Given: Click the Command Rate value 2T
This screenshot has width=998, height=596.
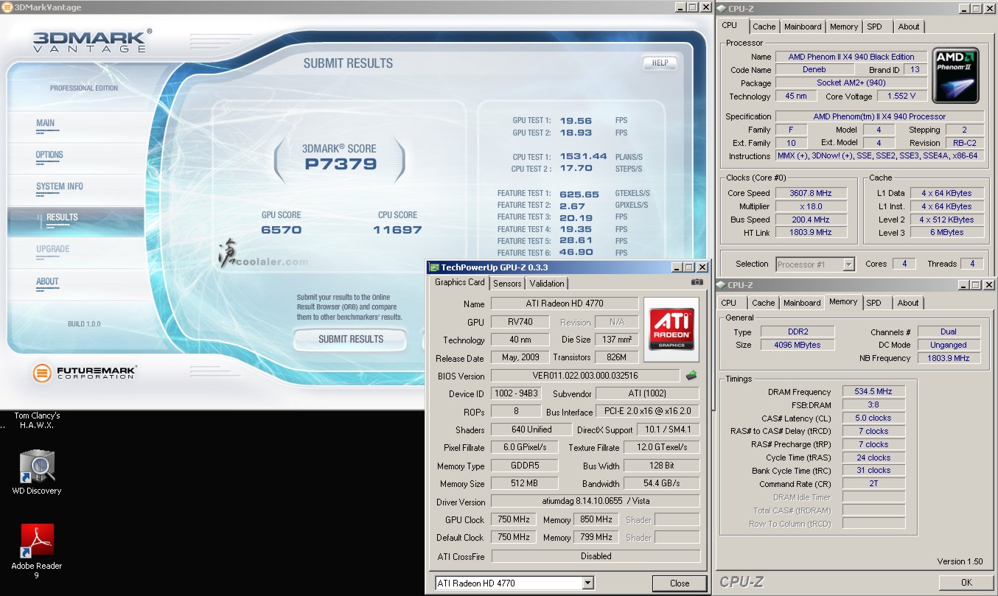Looking at the screenshot, I should pyautogui.click(x=873, y=484).
